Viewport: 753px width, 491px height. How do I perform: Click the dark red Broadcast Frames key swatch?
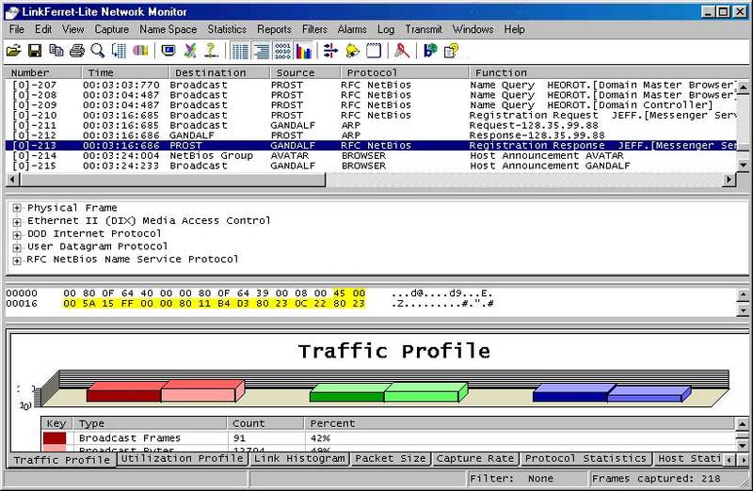55,437
